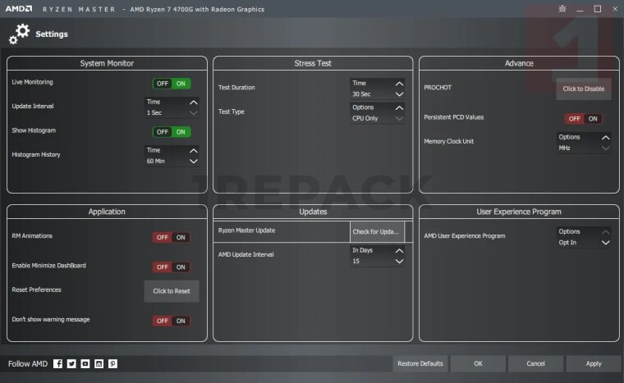Open the Memory Clock Unit dropdown
Image resolution: width=624 pixels, height=383 pixels.
tap(584, 143)
